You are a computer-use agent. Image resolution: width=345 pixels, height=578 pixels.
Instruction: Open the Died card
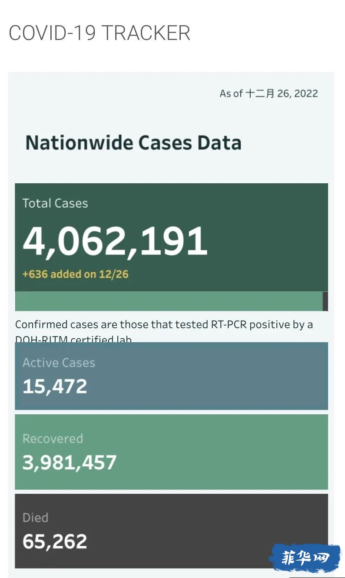pyautogui.click(x=171, y=531)
